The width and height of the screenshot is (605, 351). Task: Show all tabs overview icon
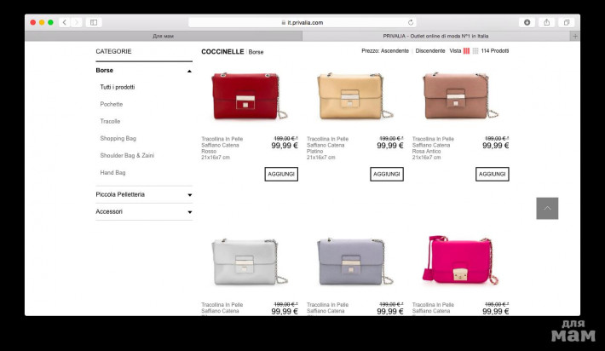(x=566, y=22)
